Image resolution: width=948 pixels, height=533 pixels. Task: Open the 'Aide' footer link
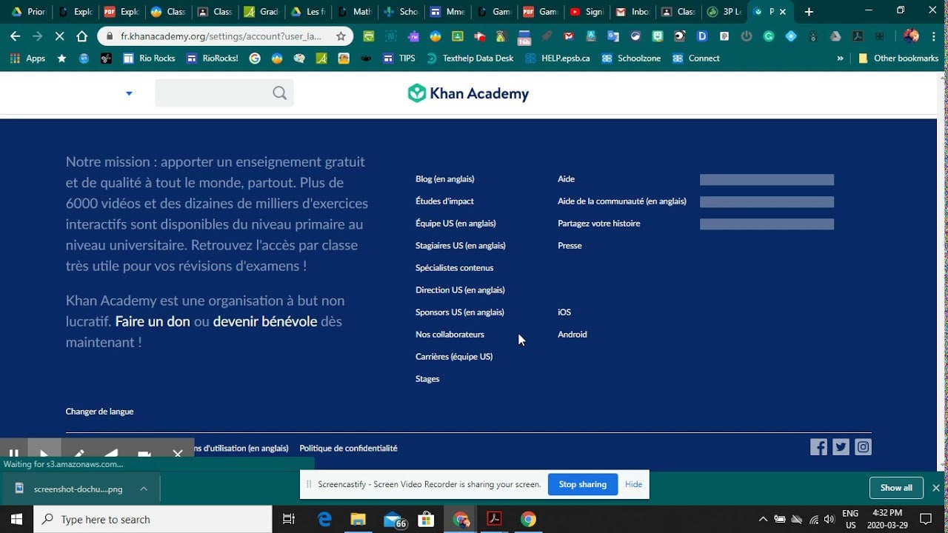pyautogui.click(x=566, y=179)
